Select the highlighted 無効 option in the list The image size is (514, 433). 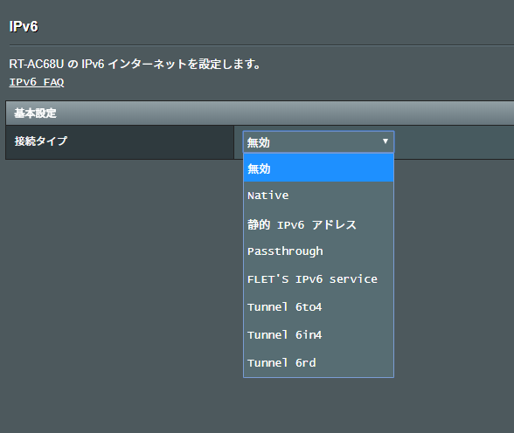pyautogui.click(x=318, y=168)
